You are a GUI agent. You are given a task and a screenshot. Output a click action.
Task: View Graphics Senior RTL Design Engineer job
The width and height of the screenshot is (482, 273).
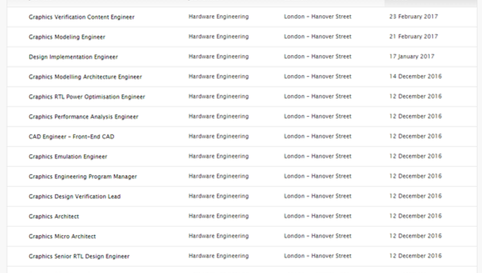[x=79, y=256]
